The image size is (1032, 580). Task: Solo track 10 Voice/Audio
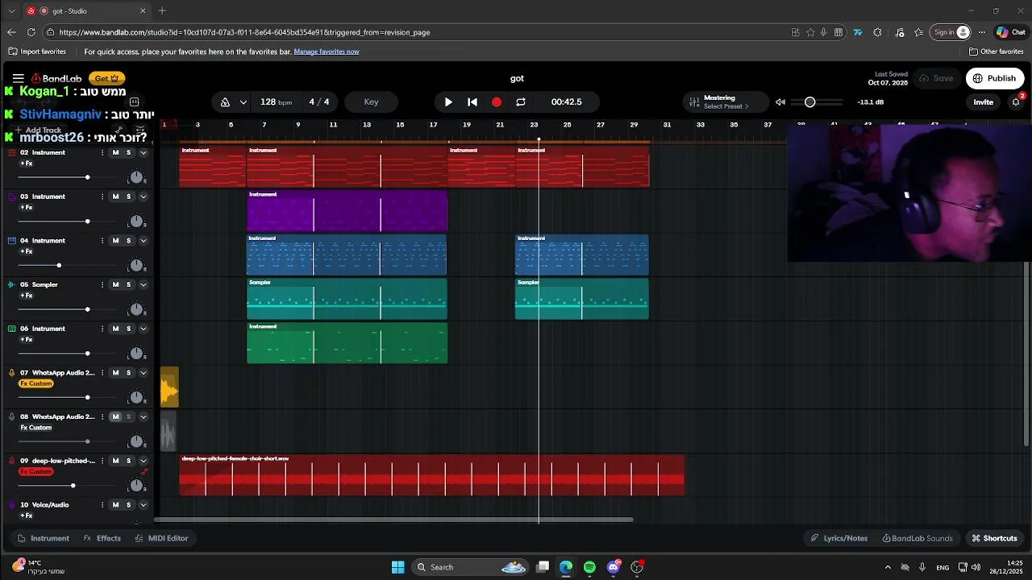[128, 505]
